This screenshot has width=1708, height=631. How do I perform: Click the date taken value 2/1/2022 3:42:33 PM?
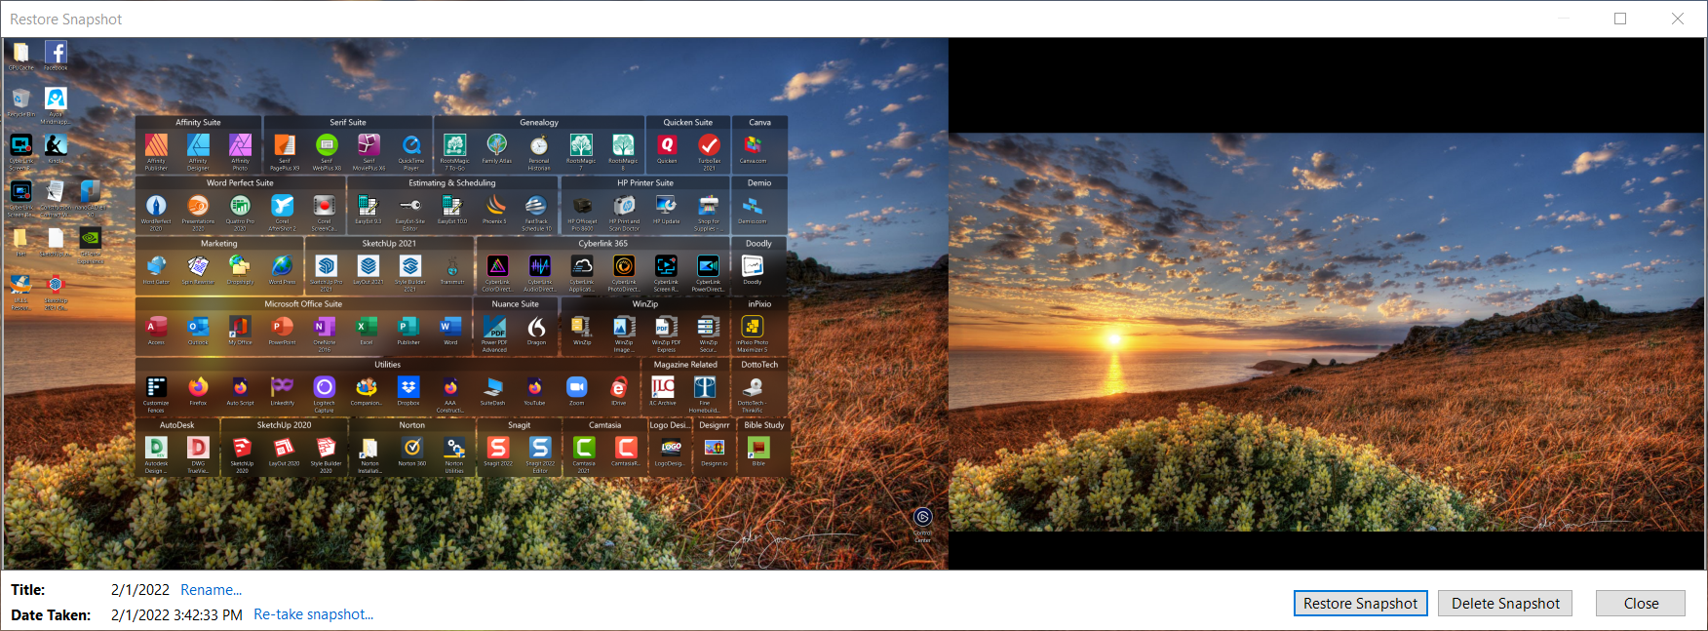coord(176,614)
